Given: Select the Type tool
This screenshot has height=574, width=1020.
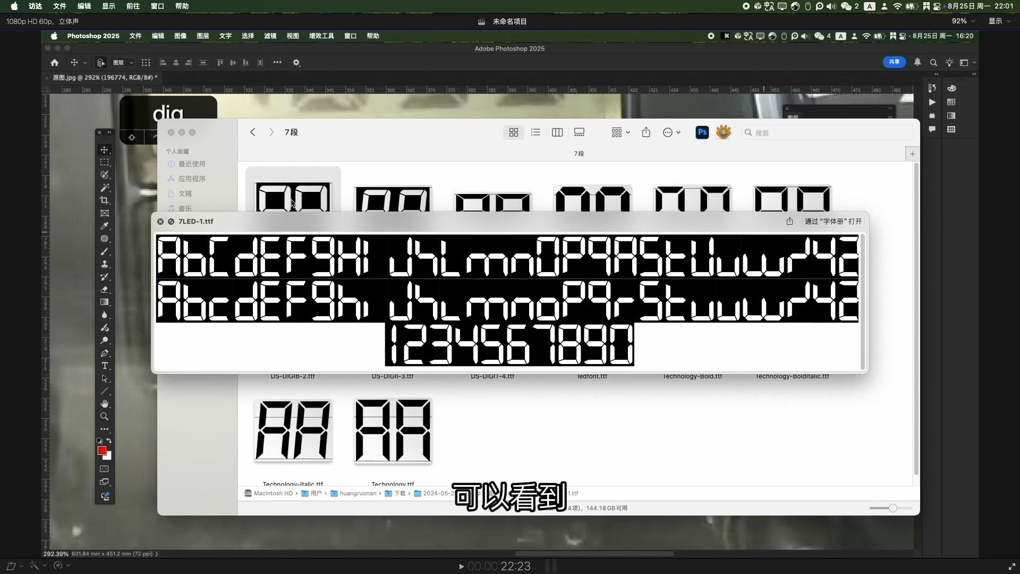Looking at the screenshot, I should (x=104, y=366).
